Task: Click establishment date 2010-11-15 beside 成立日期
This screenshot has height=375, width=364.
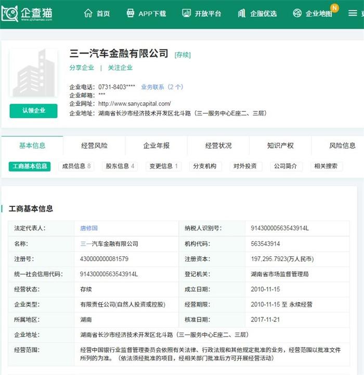Action: 265,289
